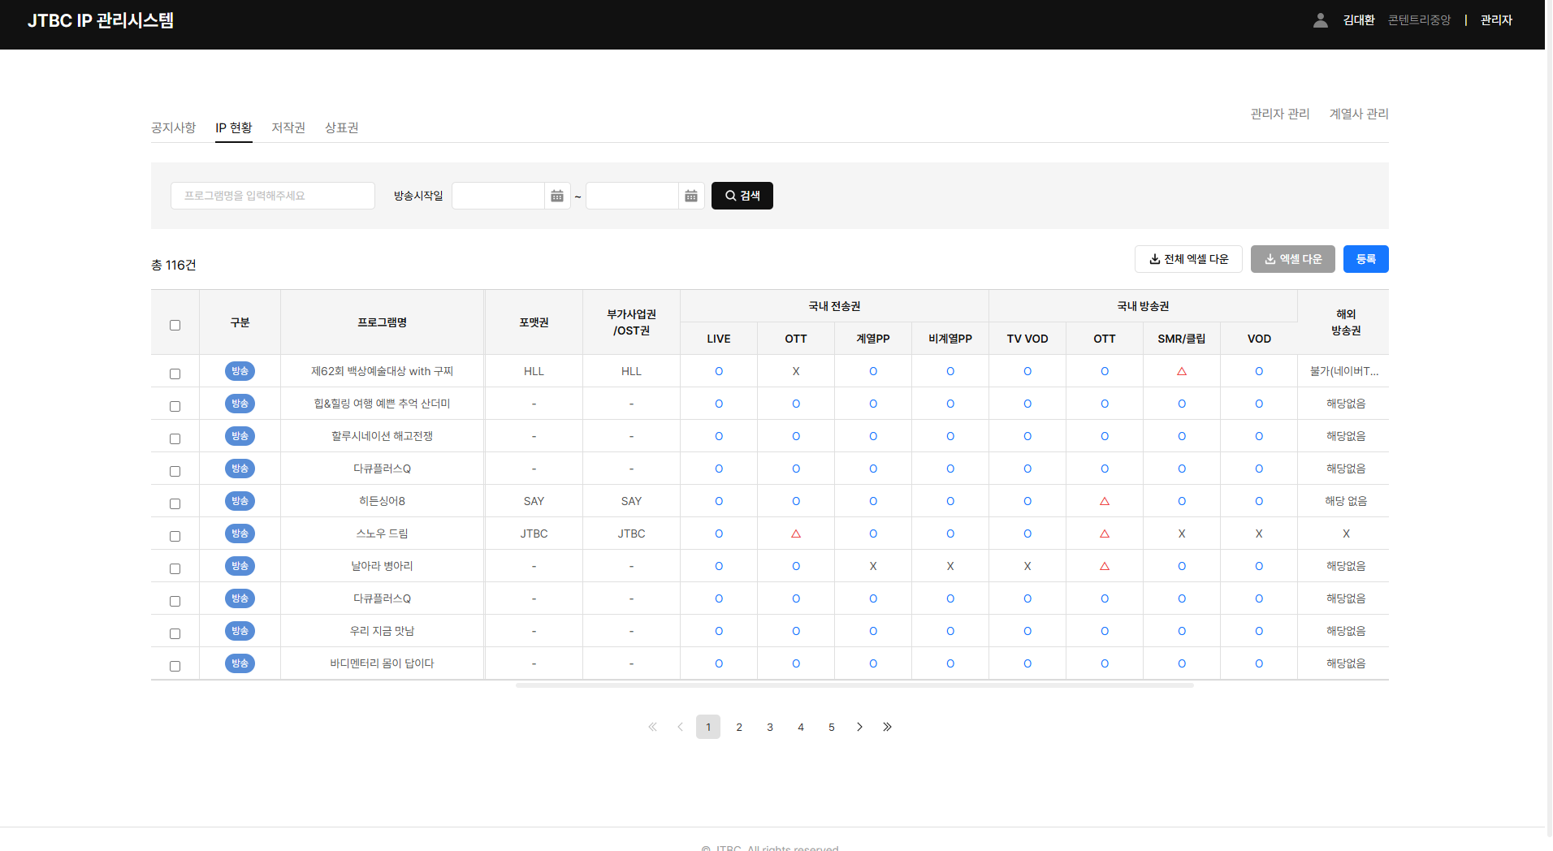The image size is (1553, 851).
Task: Click current page 1 button
Action: click(708, 727)
